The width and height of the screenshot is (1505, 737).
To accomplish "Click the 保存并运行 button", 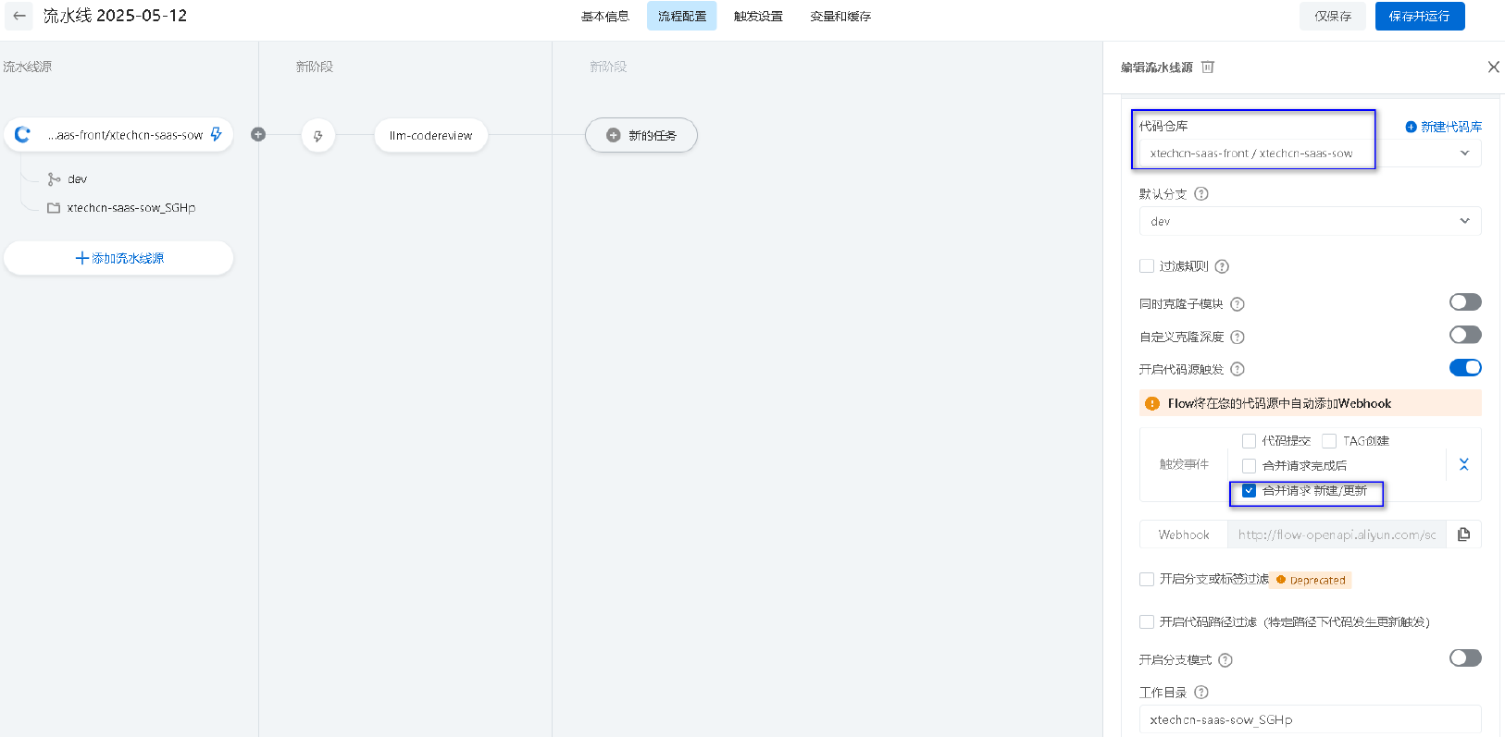I will 1419,17.
